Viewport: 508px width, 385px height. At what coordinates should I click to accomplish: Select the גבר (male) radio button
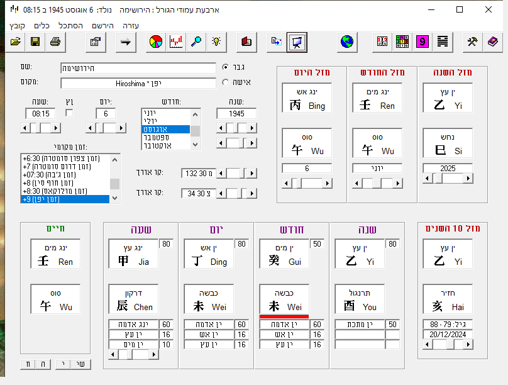(x=225, y=67)
